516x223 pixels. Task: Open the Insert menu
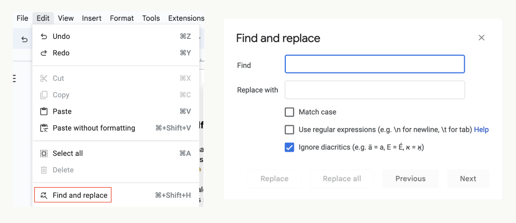point(92,18)
